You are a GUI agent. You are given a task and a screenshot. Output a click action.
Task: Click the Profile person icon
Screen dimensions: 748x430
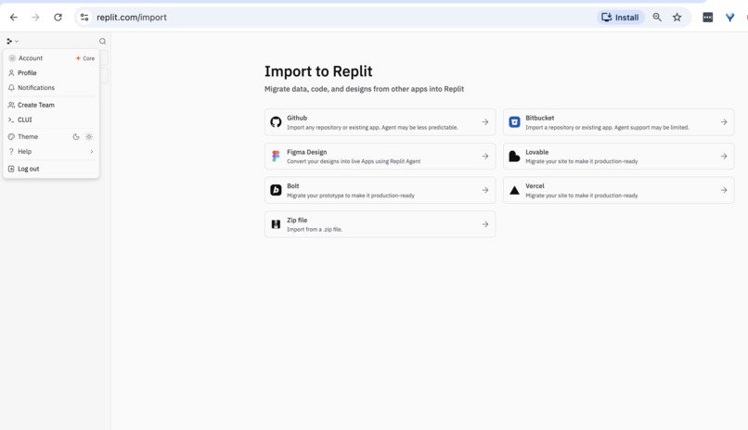11,73
